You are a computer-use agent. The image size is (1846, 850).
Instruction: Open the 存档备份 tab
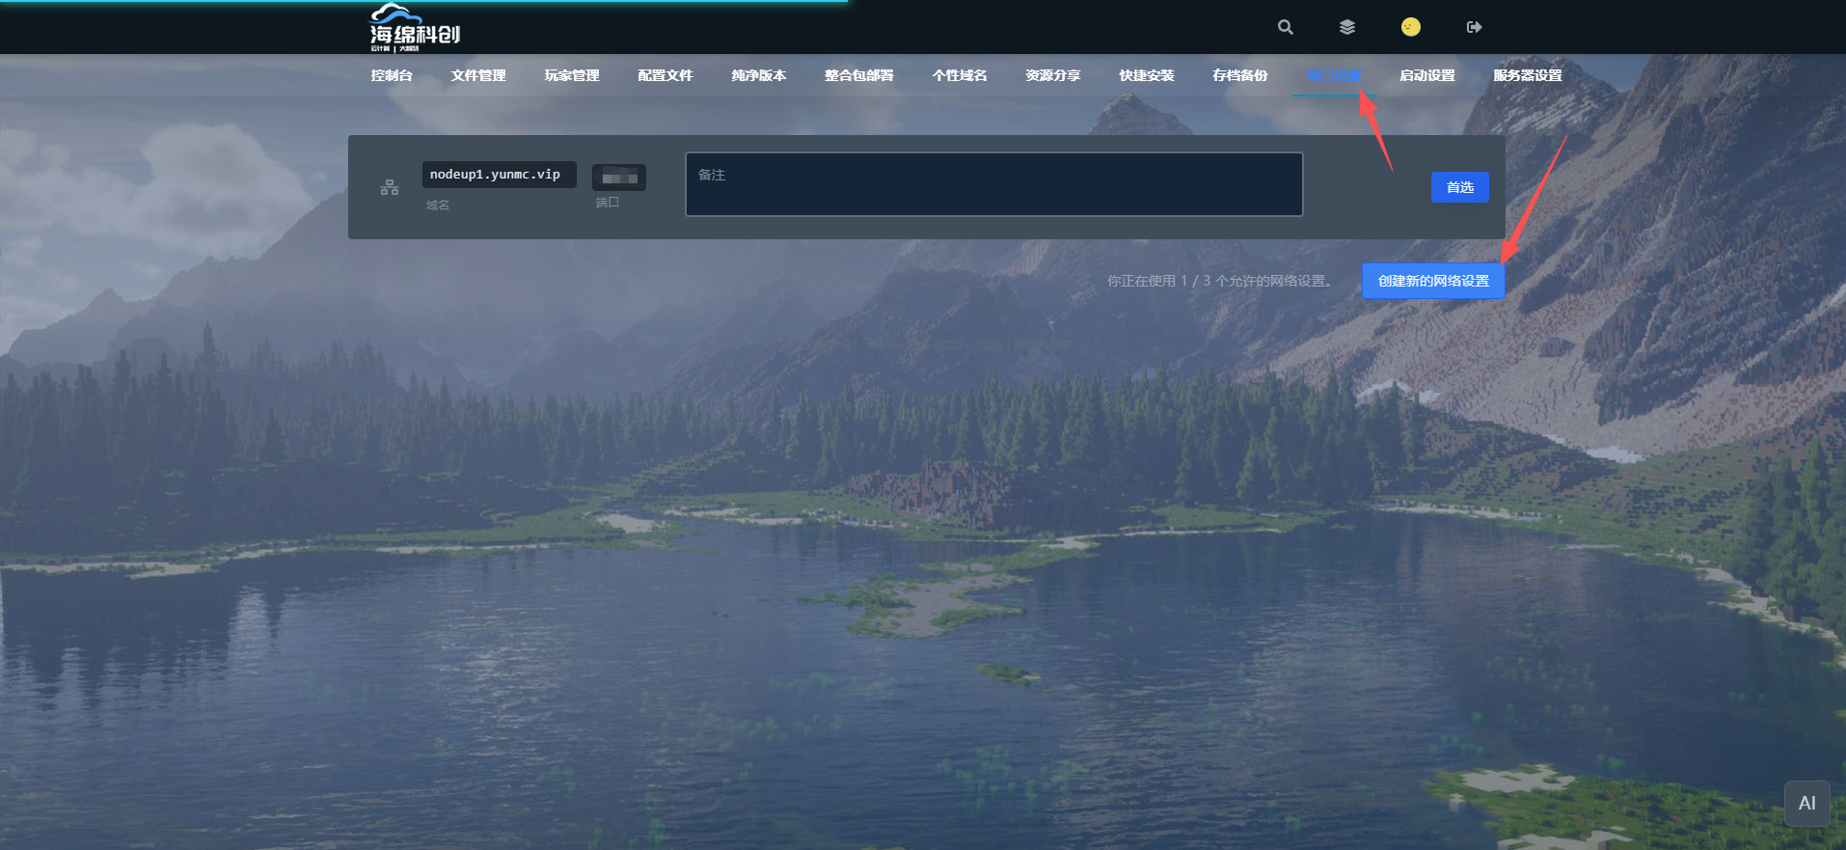[x=1240, y=75]
